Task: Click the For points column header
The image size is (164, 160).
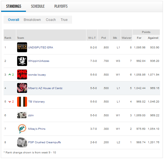Action: 139,38
